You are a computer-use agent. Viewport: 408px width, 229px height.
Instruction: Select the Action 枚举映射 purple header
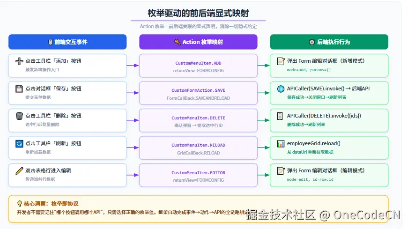[198, 42]
